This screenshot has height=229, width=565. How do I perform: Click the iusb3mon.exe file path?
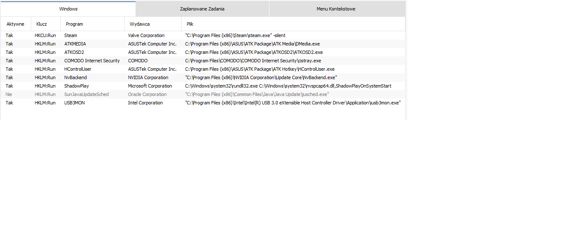tap(293, 103)
